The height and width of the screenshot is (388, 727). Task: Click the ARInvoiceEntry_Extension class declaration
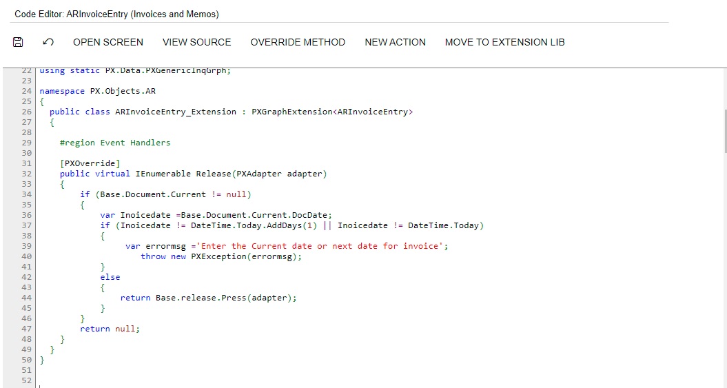231,112
